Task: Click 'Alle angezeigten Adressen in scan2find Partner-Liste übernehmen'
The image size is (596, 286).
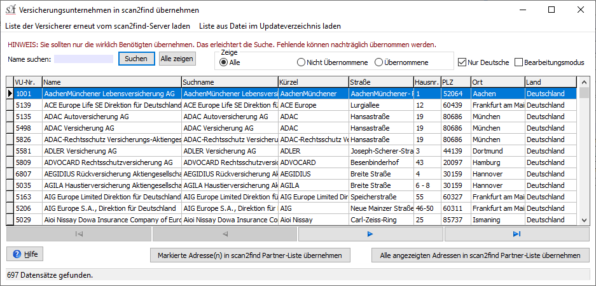Action: click(x=480, y=255)
